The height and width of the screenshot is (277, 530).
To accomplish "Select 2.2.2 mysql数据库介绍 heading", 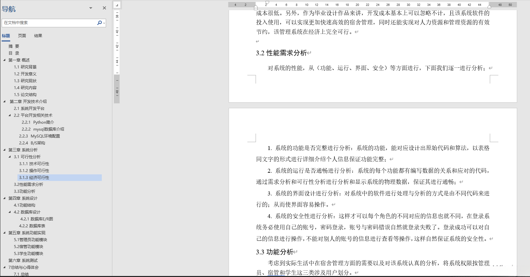I will click(x=43, y=129).
